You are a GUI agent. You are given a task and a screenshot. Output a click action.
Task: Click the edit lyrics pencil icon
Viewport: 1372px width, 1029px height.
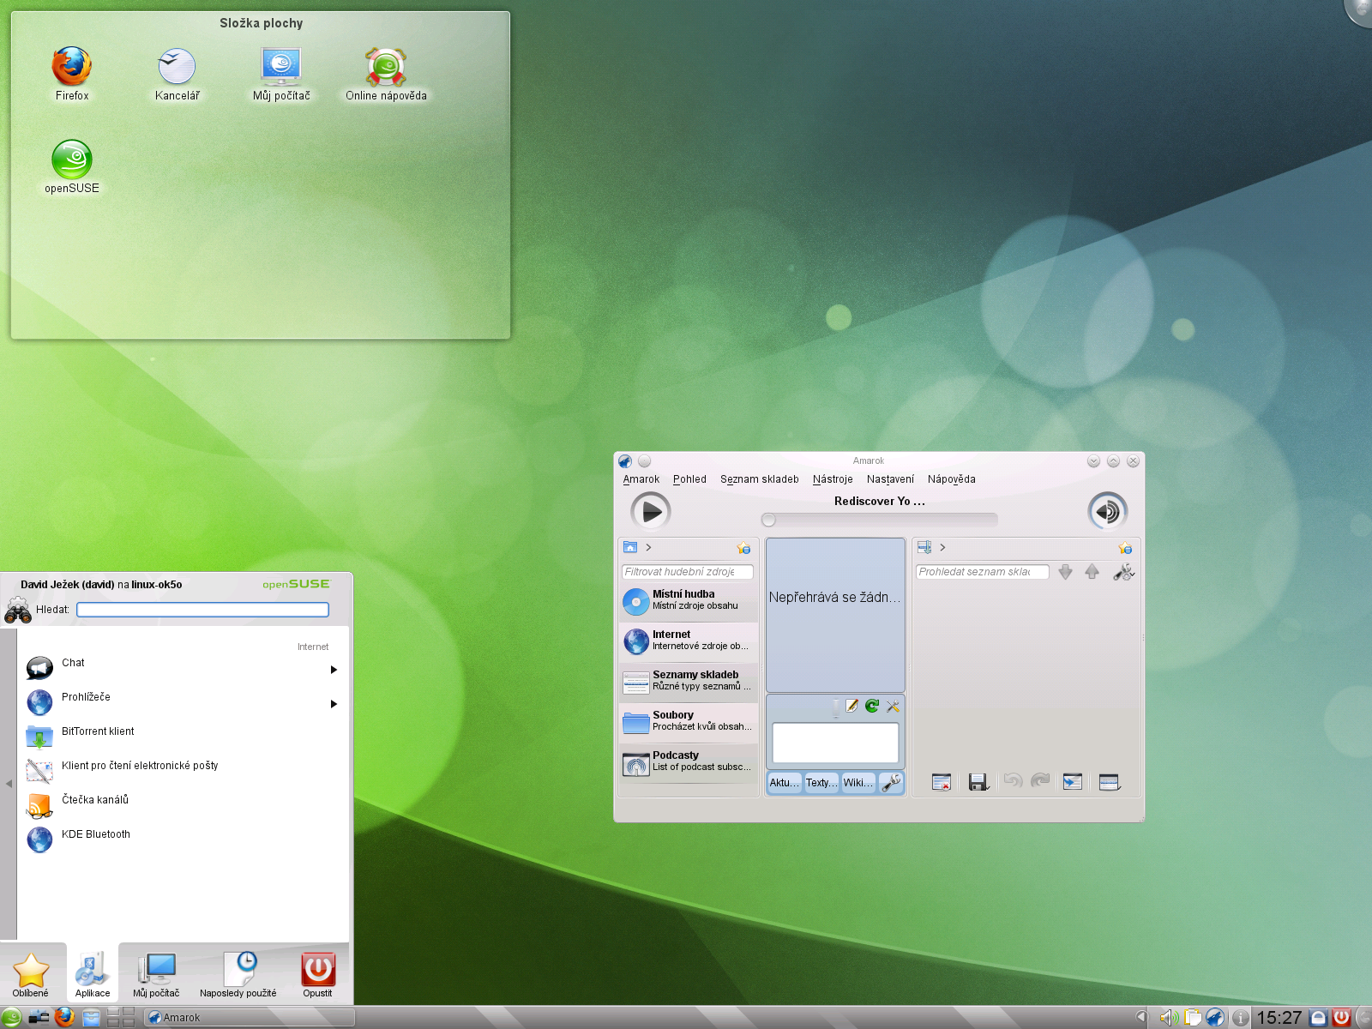point(851,706)
